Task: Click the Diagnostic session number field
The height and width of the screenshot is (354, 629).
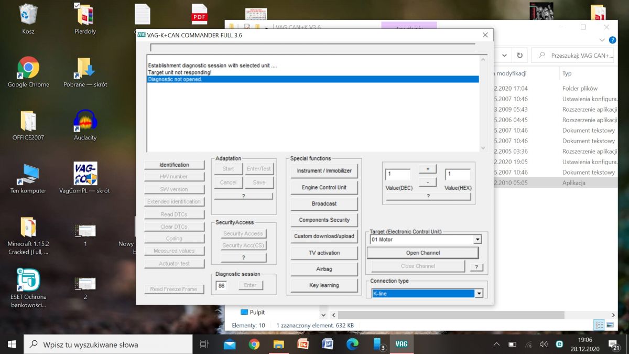Action: [x=221, y=285]
